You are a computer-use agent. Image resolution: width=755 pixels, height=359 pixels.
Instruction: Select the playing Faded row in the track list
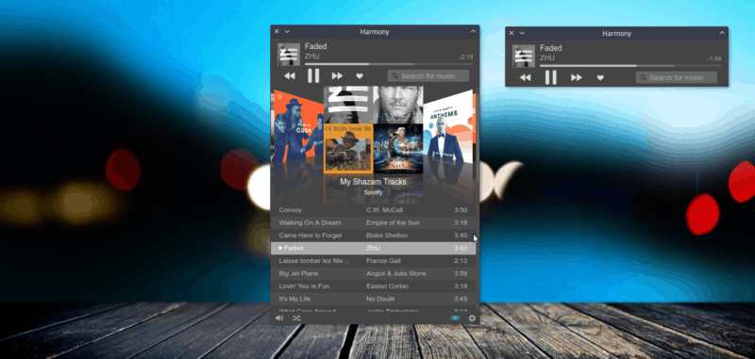[x=373, y=248]
